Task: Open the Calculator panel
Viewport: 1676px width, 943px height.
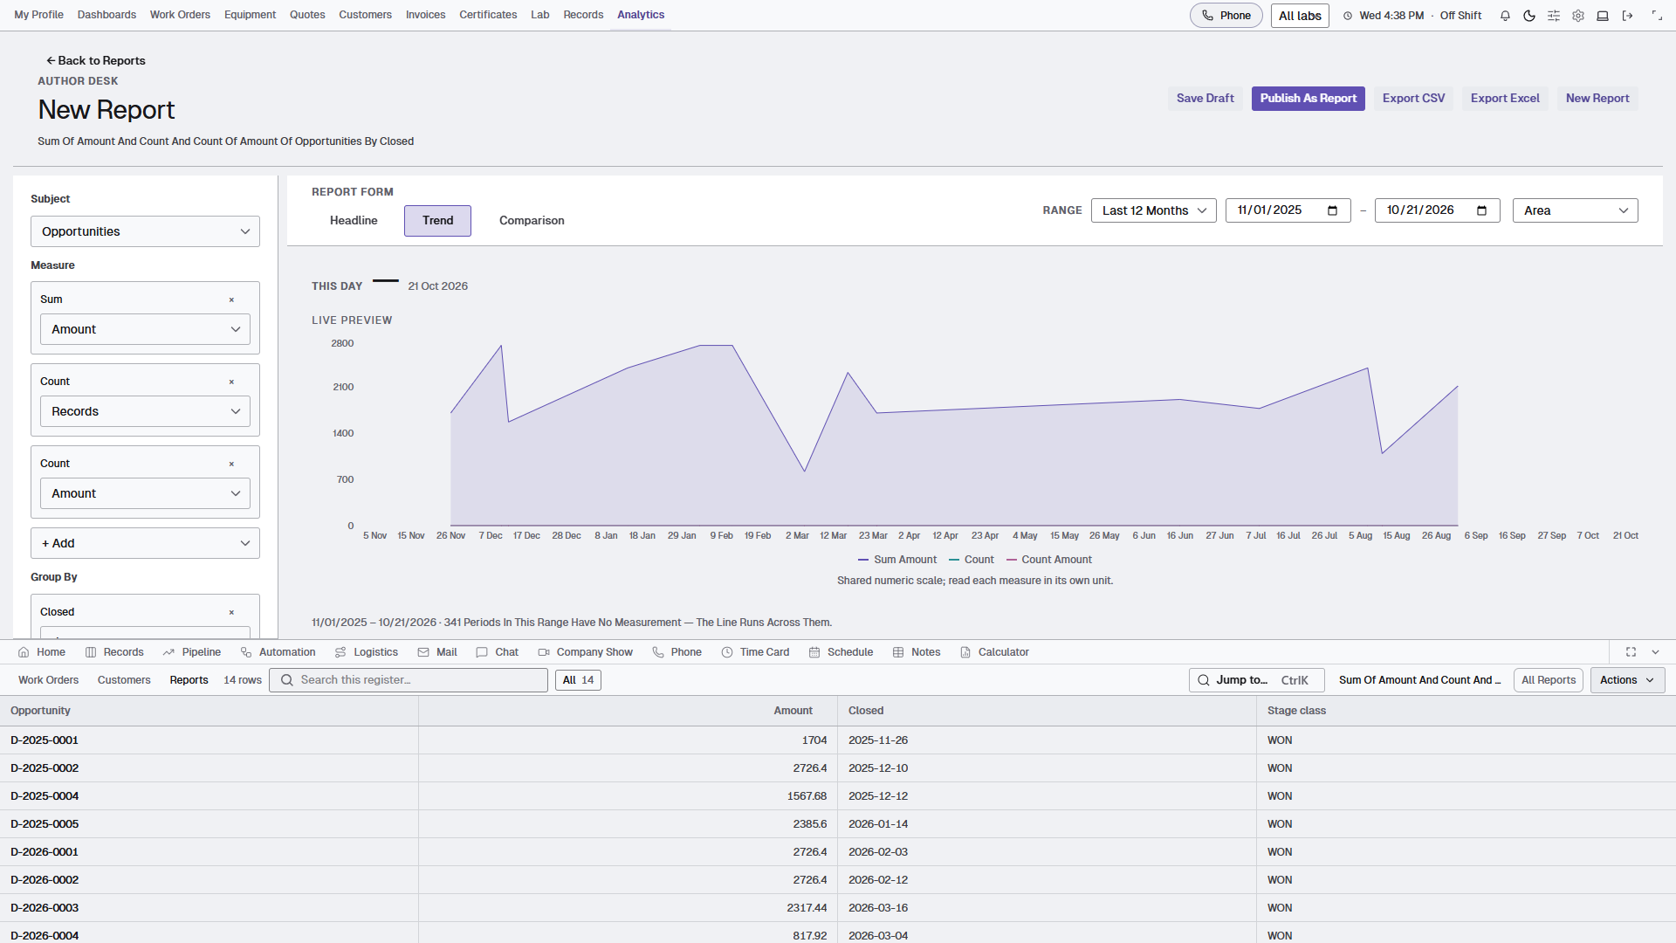Action: (x=994, y=652)
